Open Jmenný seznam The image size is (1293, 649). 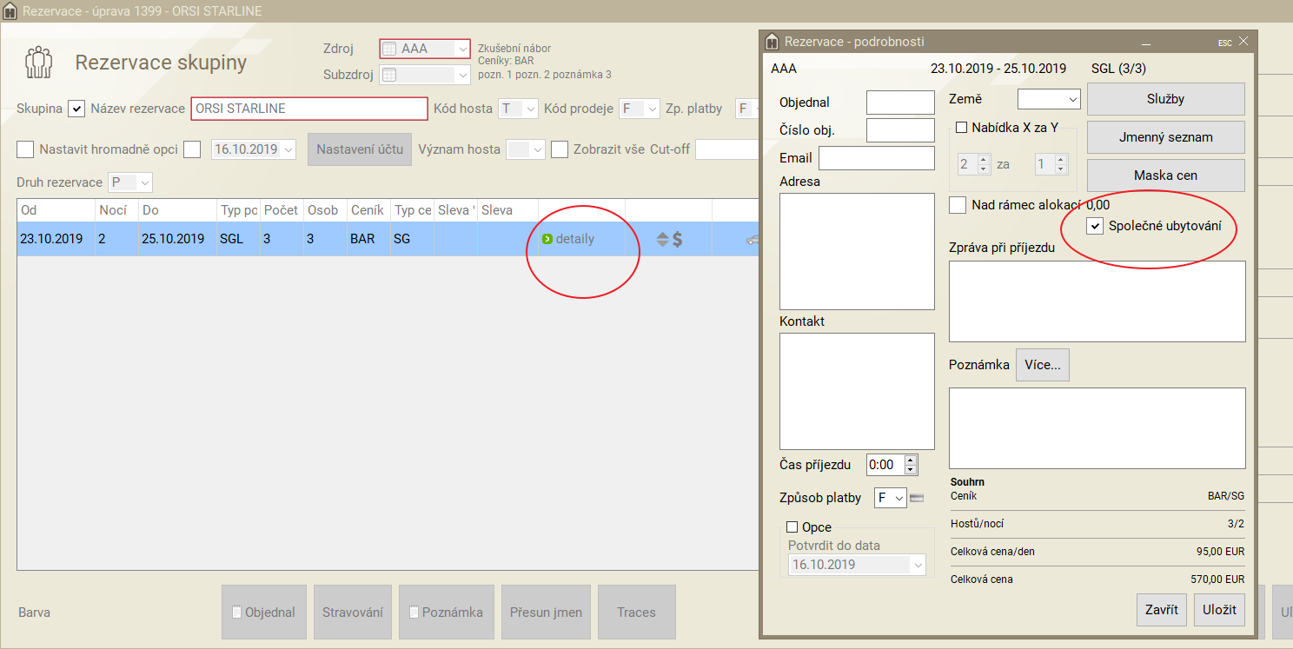1165,137
